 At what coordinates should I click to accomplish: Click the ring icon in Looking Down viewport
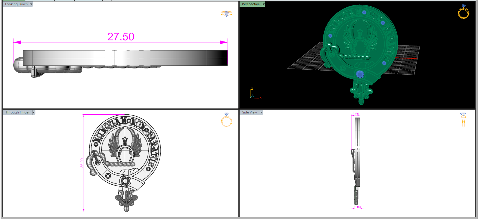[227, 14]
